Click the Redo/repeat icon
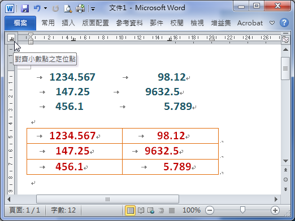This screenshot has height=221, width=295. coord(55,8)
